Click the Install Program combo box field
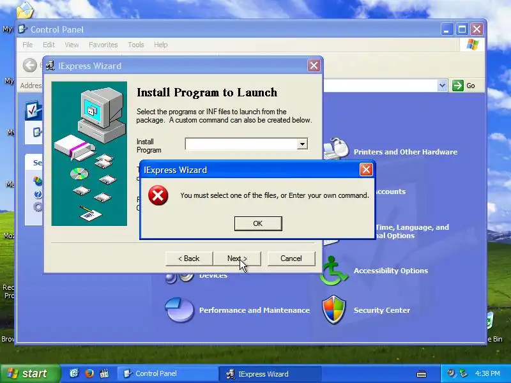 pyautogui.click(x=247, y=144)
